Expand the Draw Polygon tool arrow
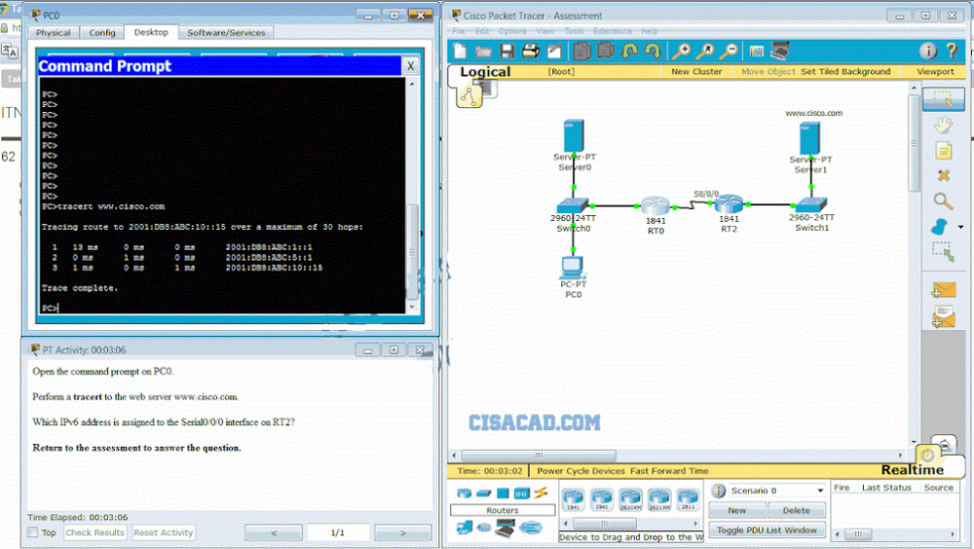This screenshot has height=549, width=974. [961, 227]
